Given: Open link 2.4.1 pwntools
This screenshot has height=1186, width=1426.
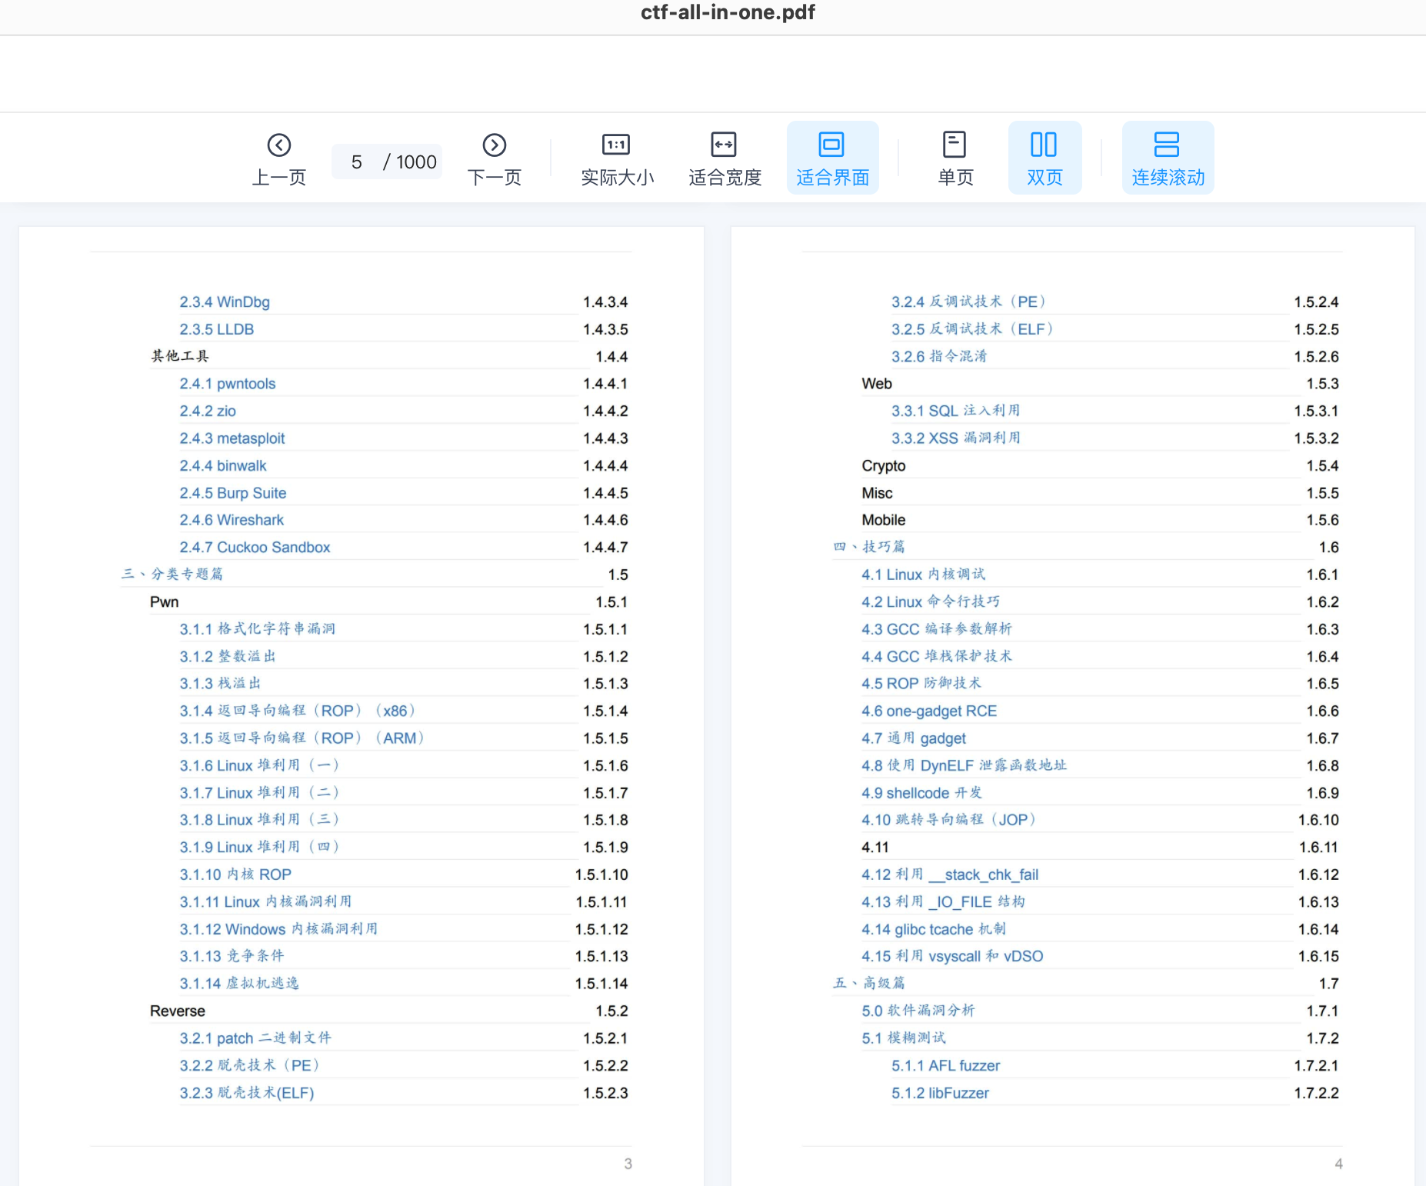Looking at the screenshot, I should click(x=227, y=384).
